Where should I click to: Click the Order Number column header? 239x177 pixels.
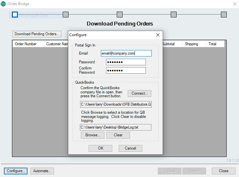26,44
